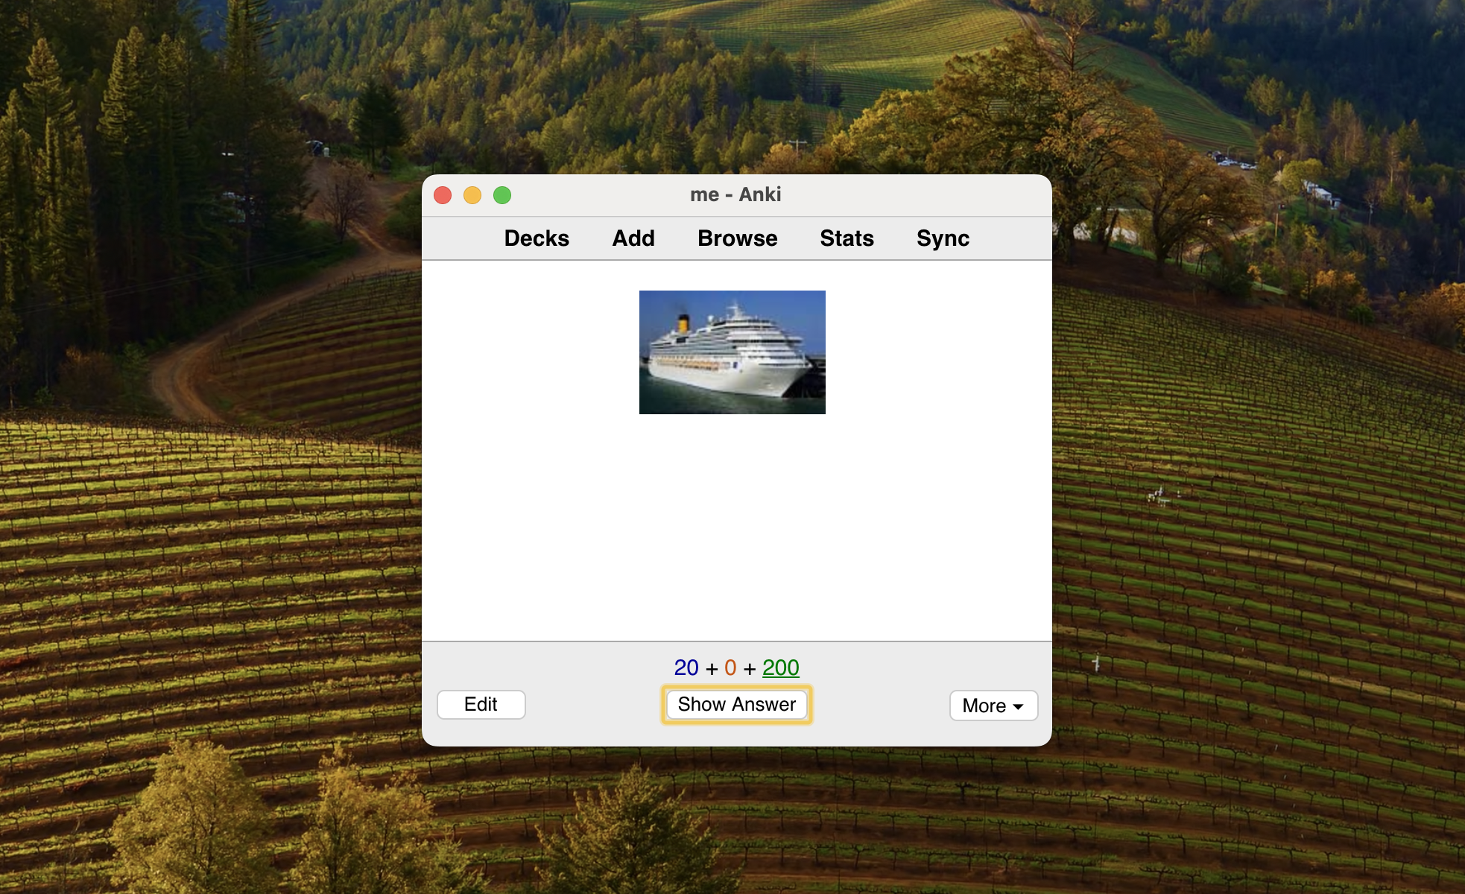This screenshot has height=894, width=1465.
Task: Reveal the card with Show Answer
Action: 736,705
